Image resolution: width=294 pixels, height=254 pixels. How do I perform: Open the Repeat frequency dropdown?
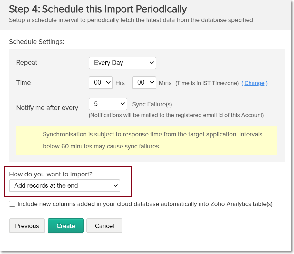click(122, 63)
